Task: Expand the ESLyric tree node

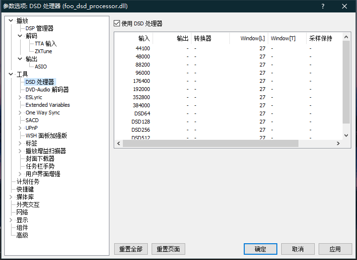Action: pyautogui.click(x=20, y=97)
